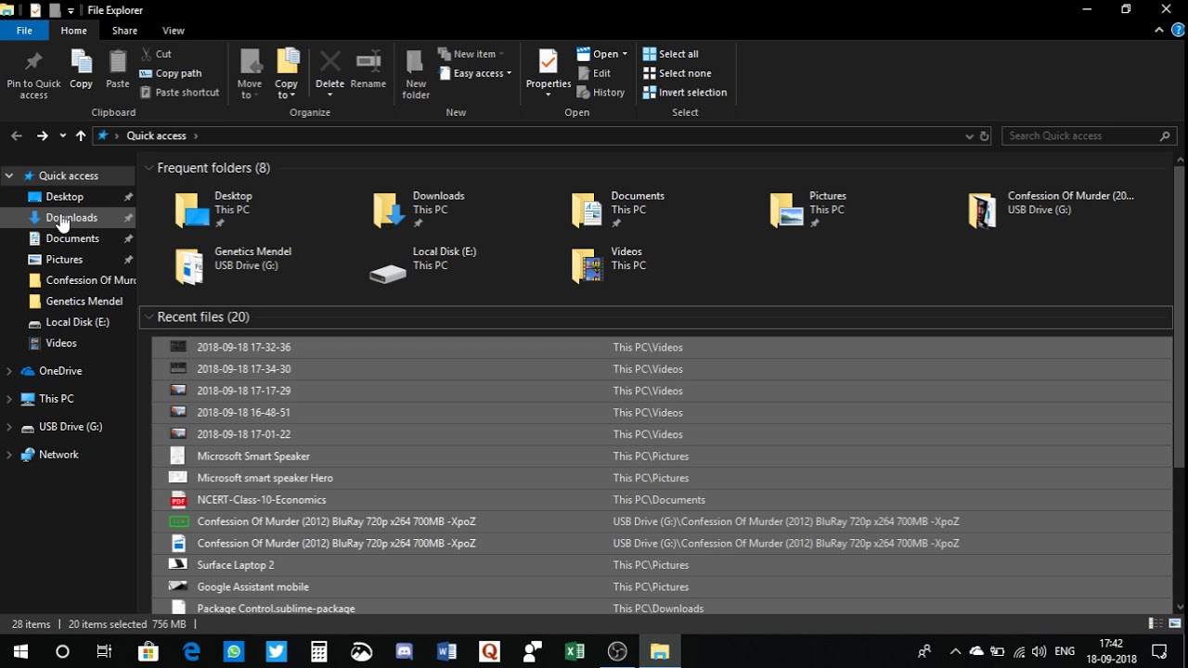Click Invert selection in the ribbon
This screenshot has height=668, width=1188.
point(685,93)
